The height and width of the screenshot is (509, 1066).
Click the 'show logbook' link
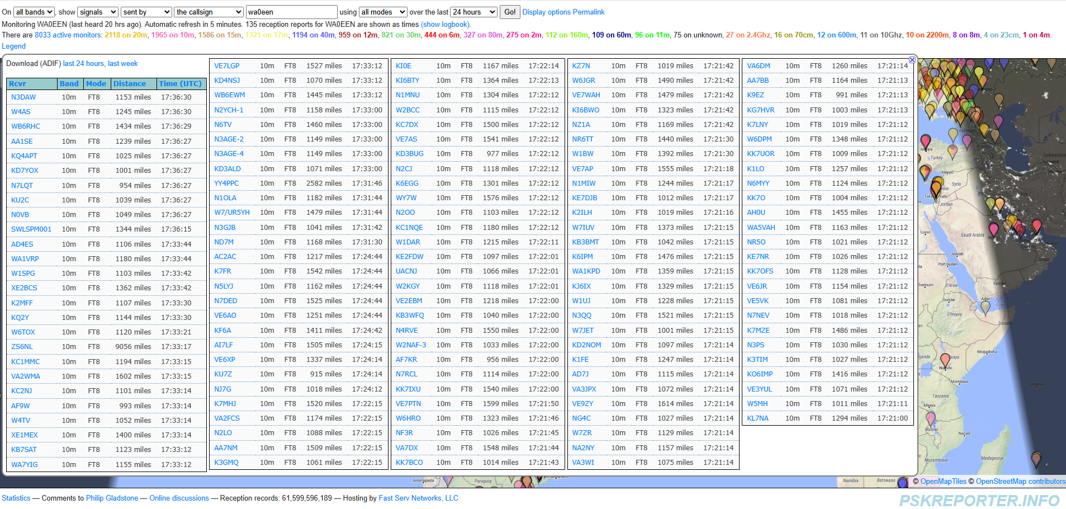click(x=445, y=24)
